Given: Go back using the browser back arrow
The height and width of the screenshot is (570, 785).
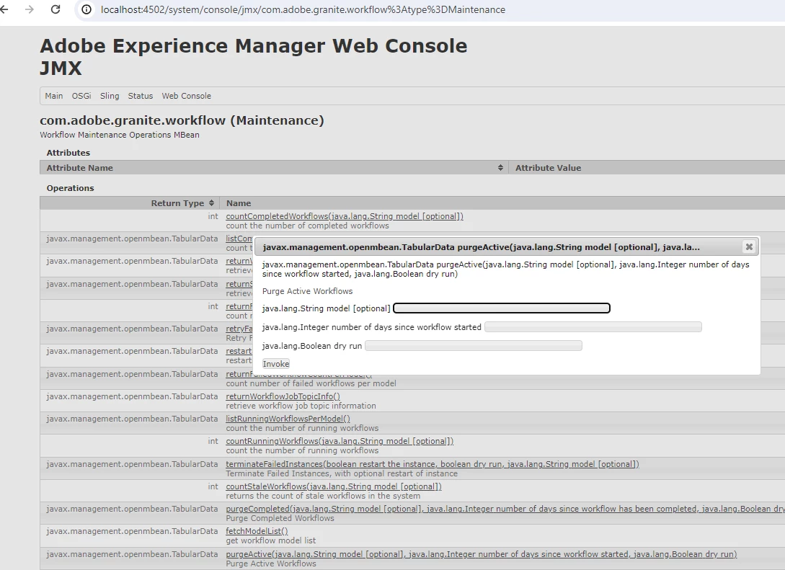Looking at the screenshot, I should (4, 9).
